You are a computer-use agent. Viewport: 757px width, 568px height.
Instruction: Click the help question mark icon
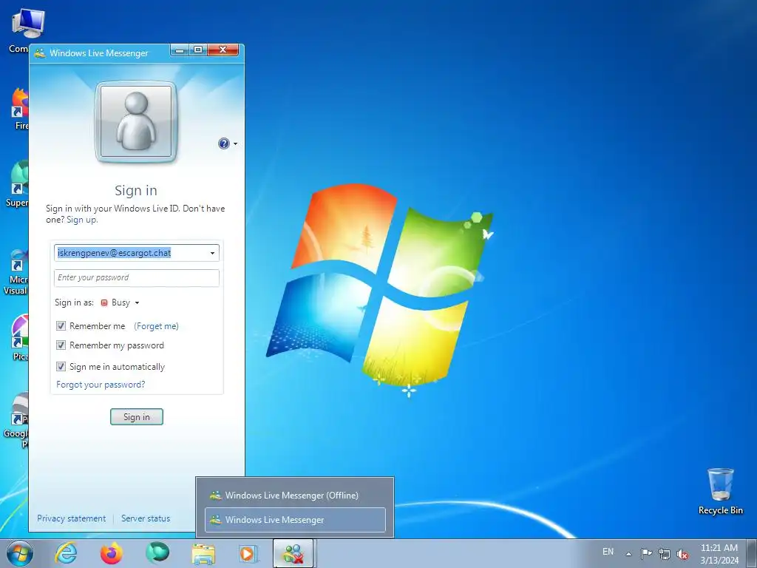pos(223,143)
